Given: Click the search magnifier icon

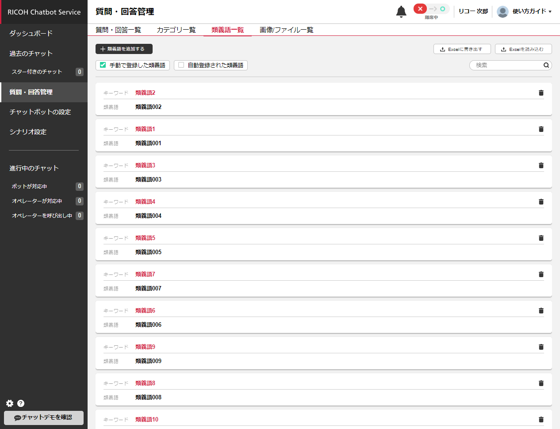Looking at the screenshot, I should [x=546, y=65].
